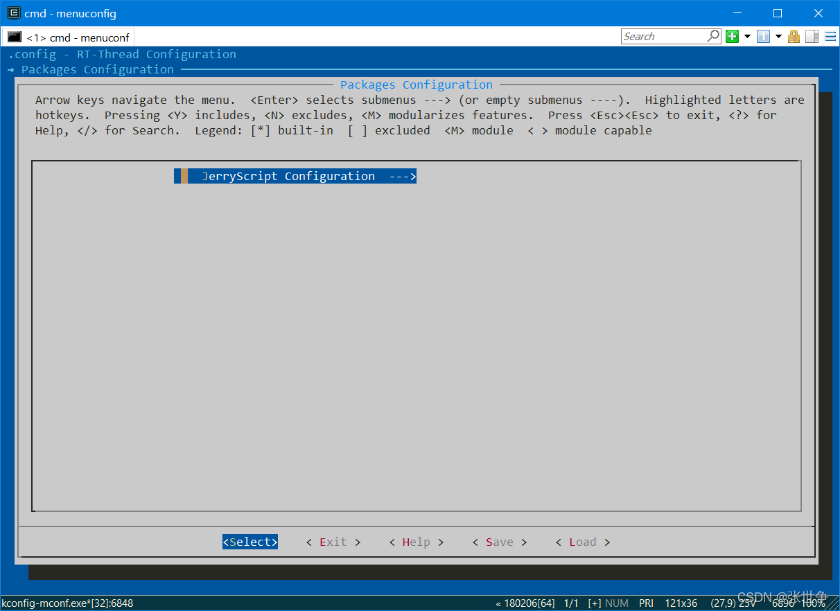840x611 pixels.
Task: Click the <Select> button
Action: tap(250, 542)
